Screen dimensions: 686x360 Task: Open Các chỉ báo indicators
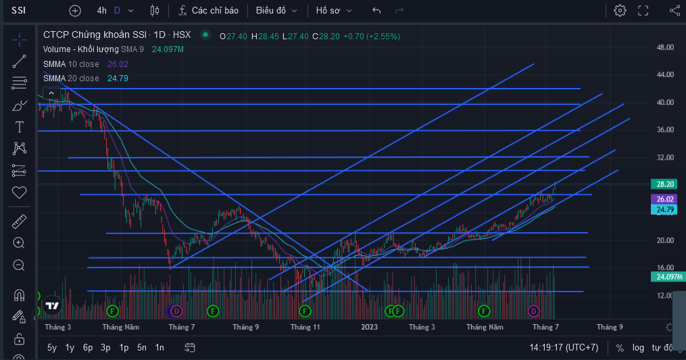click(x=208, y=11)
